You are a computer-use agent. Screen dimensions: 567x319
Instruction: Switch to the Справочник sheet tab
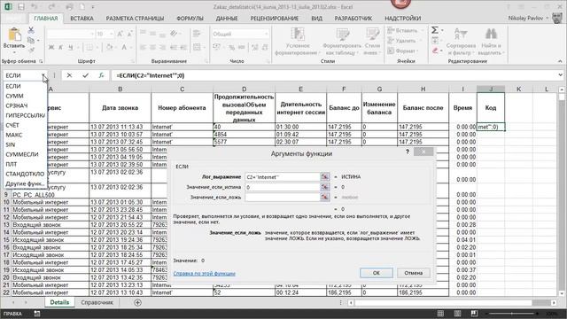(x=97, y=302)
